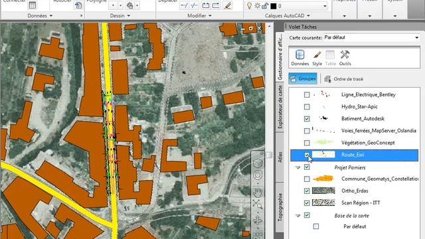The image size is (425, 239).
Task: Toggle the Route_Esri layer checkbox
Action: (x=307, y=155)
